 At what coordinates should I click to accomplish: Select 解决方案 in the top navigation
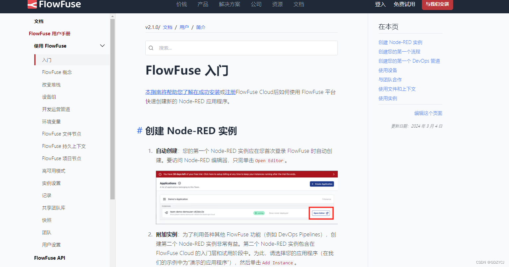pos(229,4)
